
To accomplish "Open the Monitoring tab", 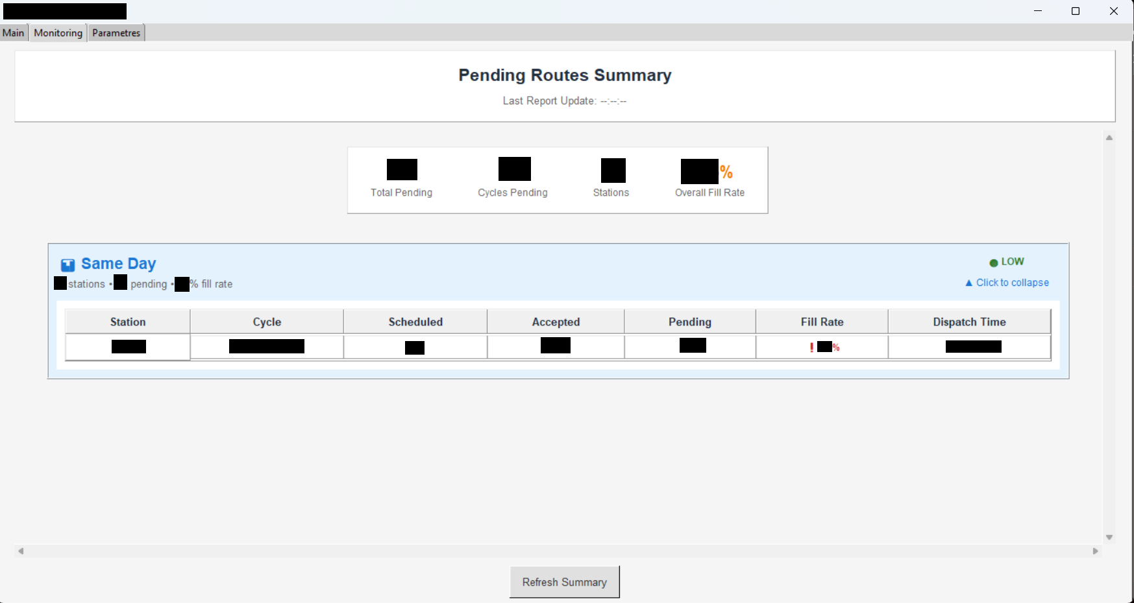I will click(58, 33).
